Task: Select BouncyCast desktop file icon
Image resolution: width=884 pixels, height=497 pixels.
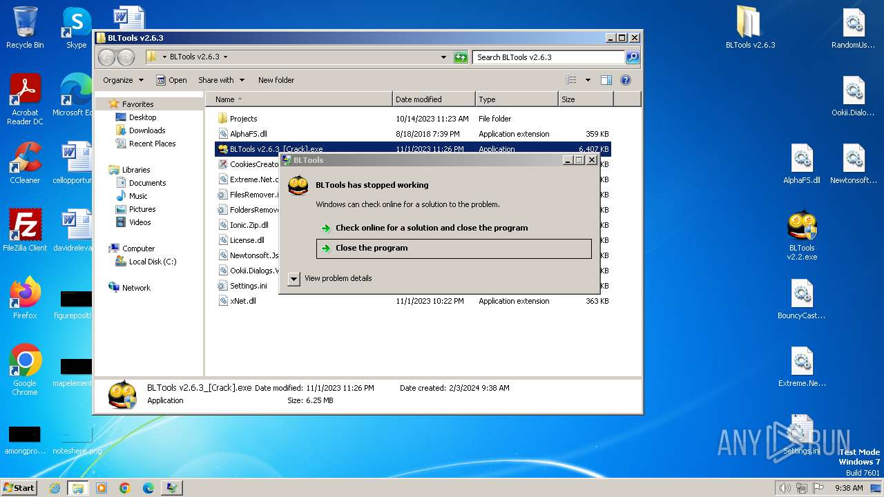Action: click(802, 299)
